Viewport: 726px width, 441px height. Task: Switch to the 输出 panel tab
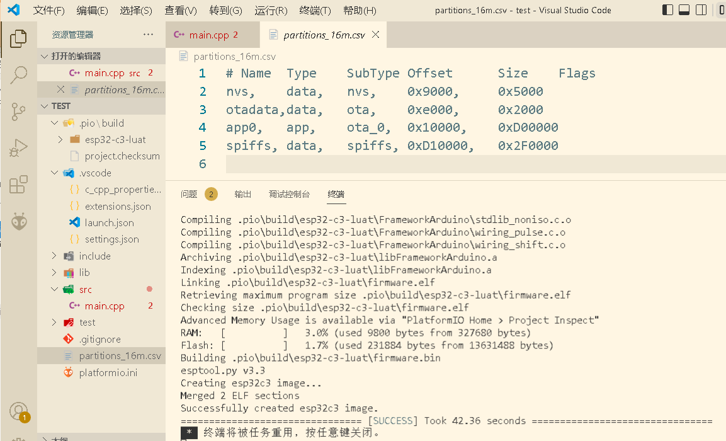[242, 194]
